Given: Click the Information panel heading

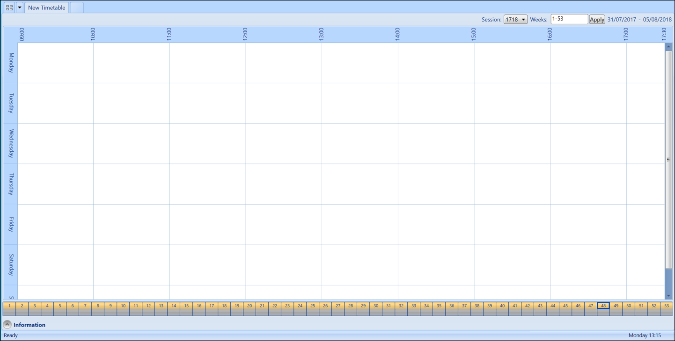Looking at the screenshot, I should point(29,325).
